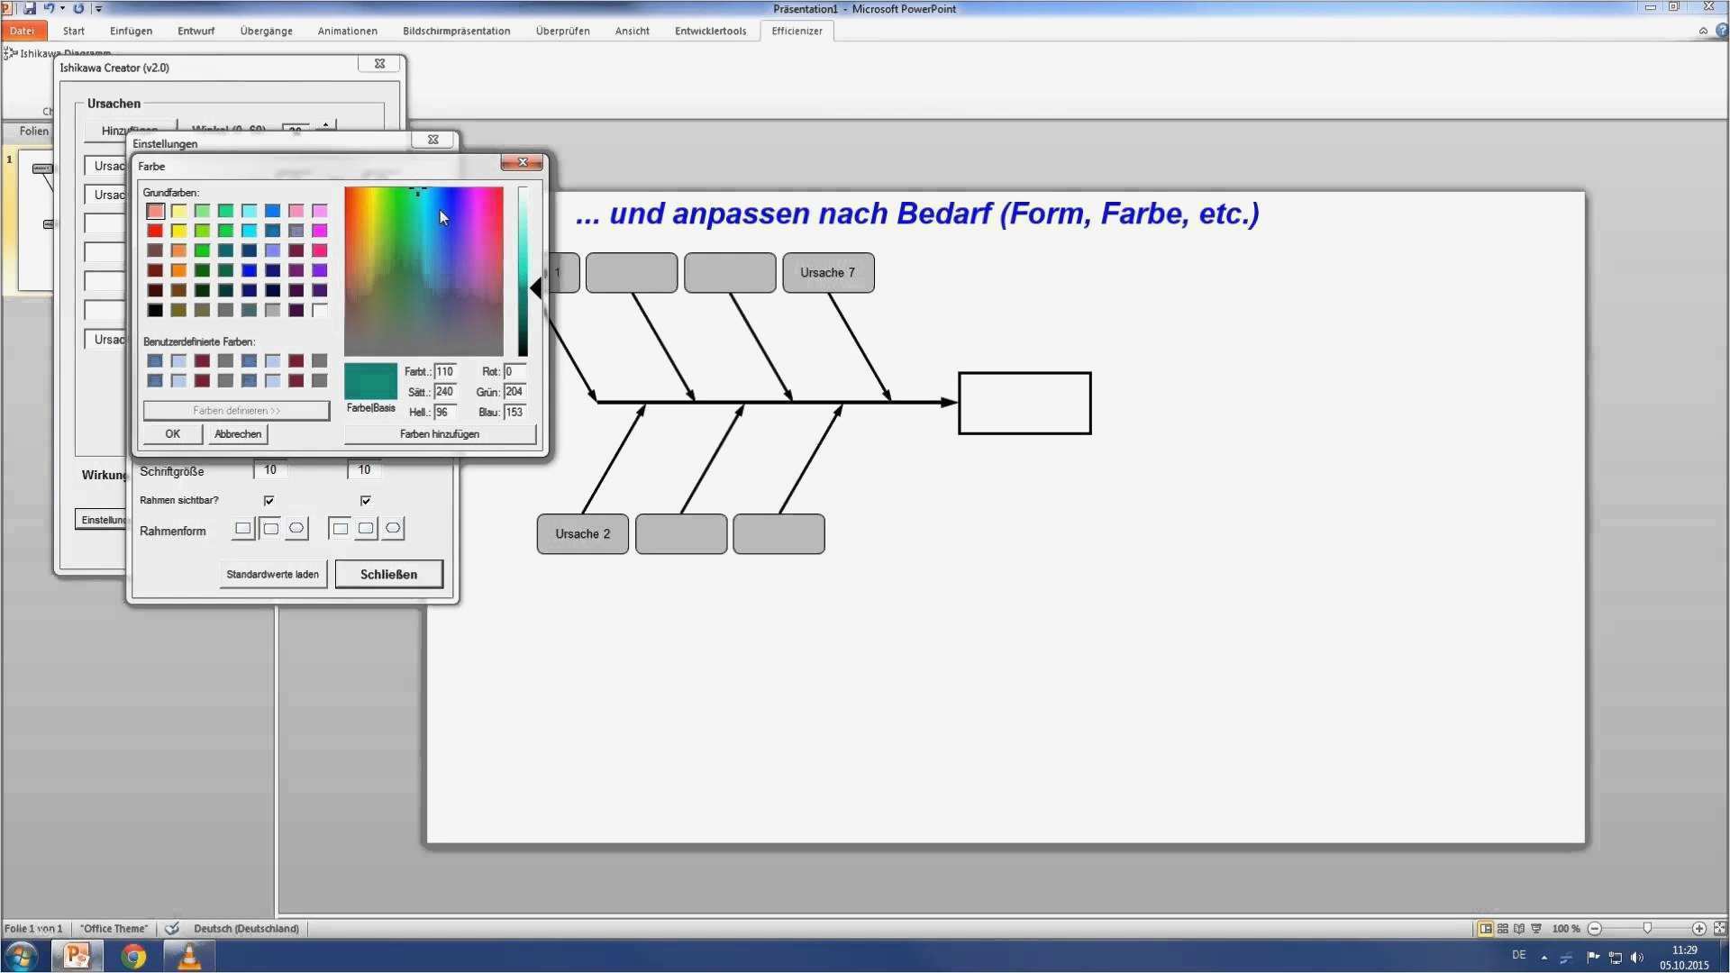Uncheck second Rahmen sichtbar checkbox
Viewport: 1730px width, 973px height.
tap(365, 500)
